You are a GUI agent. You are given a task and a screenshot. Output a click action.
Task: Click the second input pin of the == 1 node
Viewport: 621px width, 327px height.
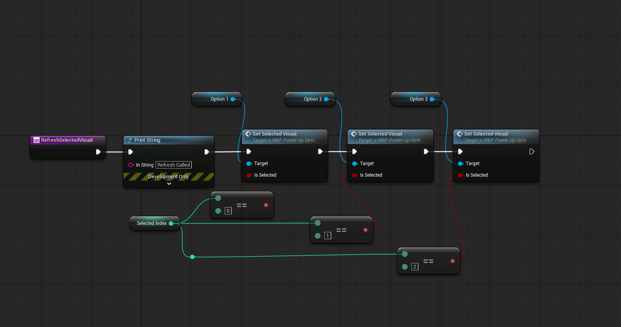coord(318,236)
